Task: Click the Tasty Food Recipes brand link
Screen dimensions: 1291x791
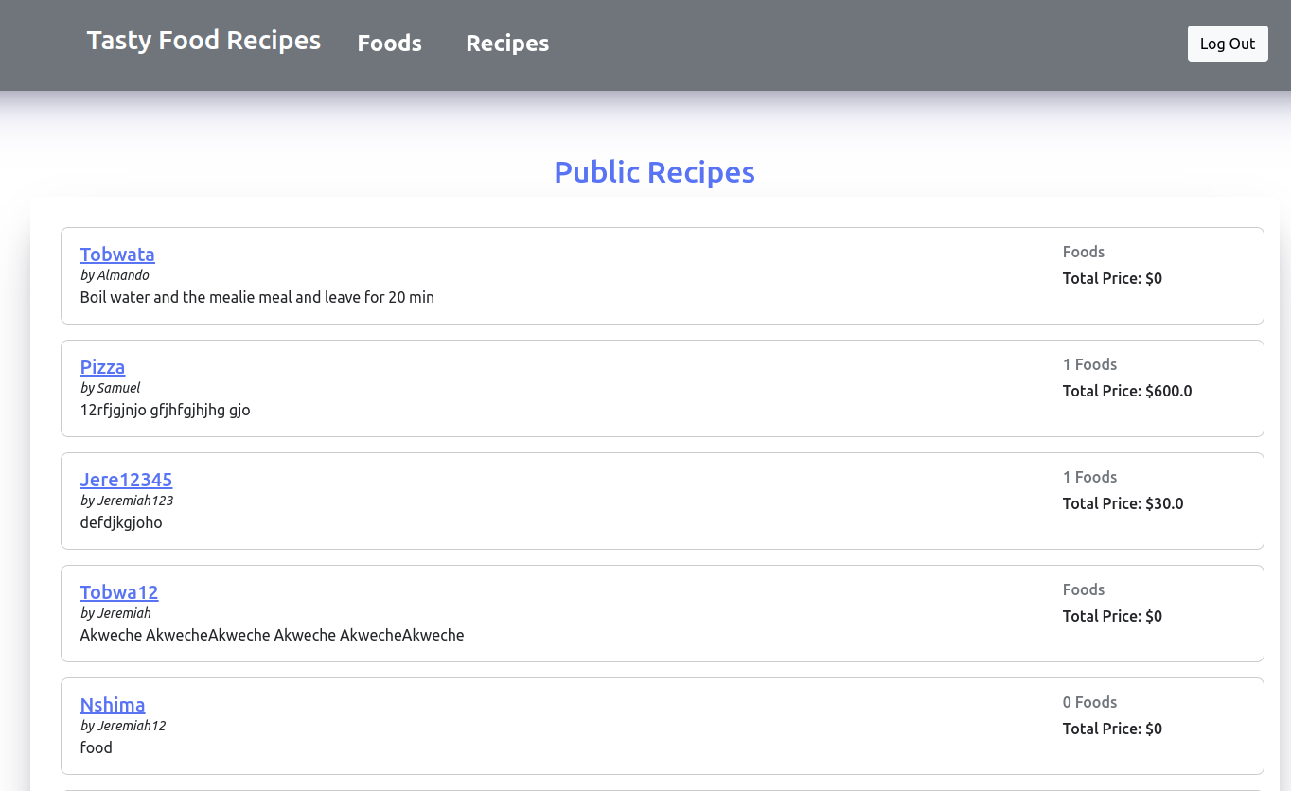Action: click(x=203, y=40)
